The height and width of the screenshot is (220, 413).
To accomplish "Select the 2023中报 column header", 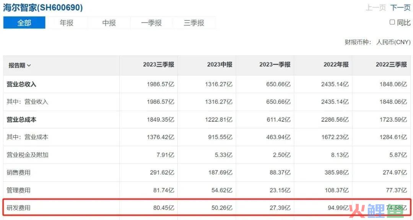I will 220,65.
